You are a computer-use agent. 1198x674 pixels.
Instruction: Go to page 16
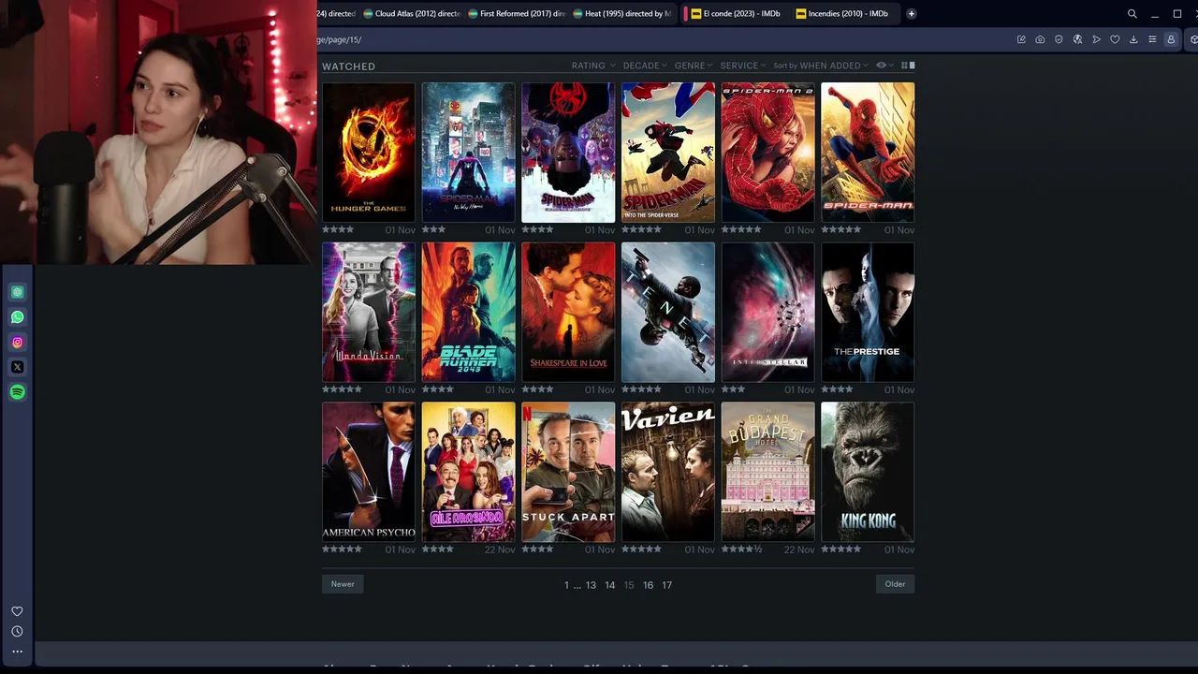coord(648,585)
